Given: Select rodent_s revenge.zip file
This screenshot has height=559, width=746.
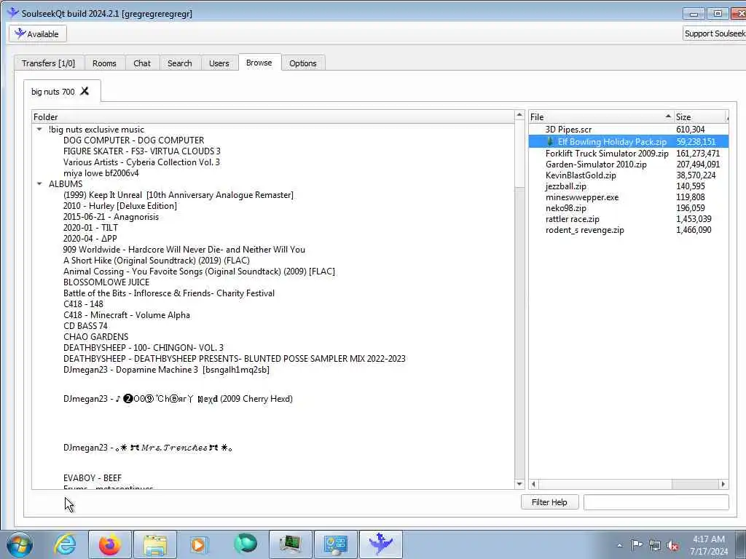Looking at the screenshot, I should coord(585,230).
